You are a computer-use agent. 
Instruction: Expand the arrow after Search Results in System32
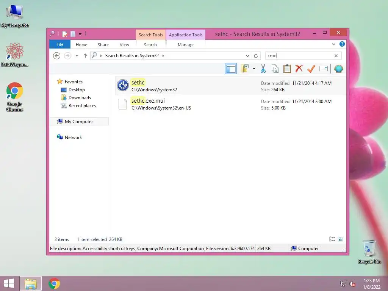(163, 56)
